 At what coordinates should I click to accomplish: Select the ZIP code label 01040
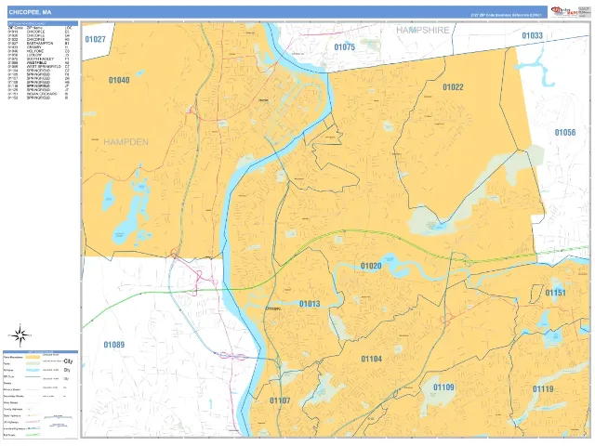[119, 80]
